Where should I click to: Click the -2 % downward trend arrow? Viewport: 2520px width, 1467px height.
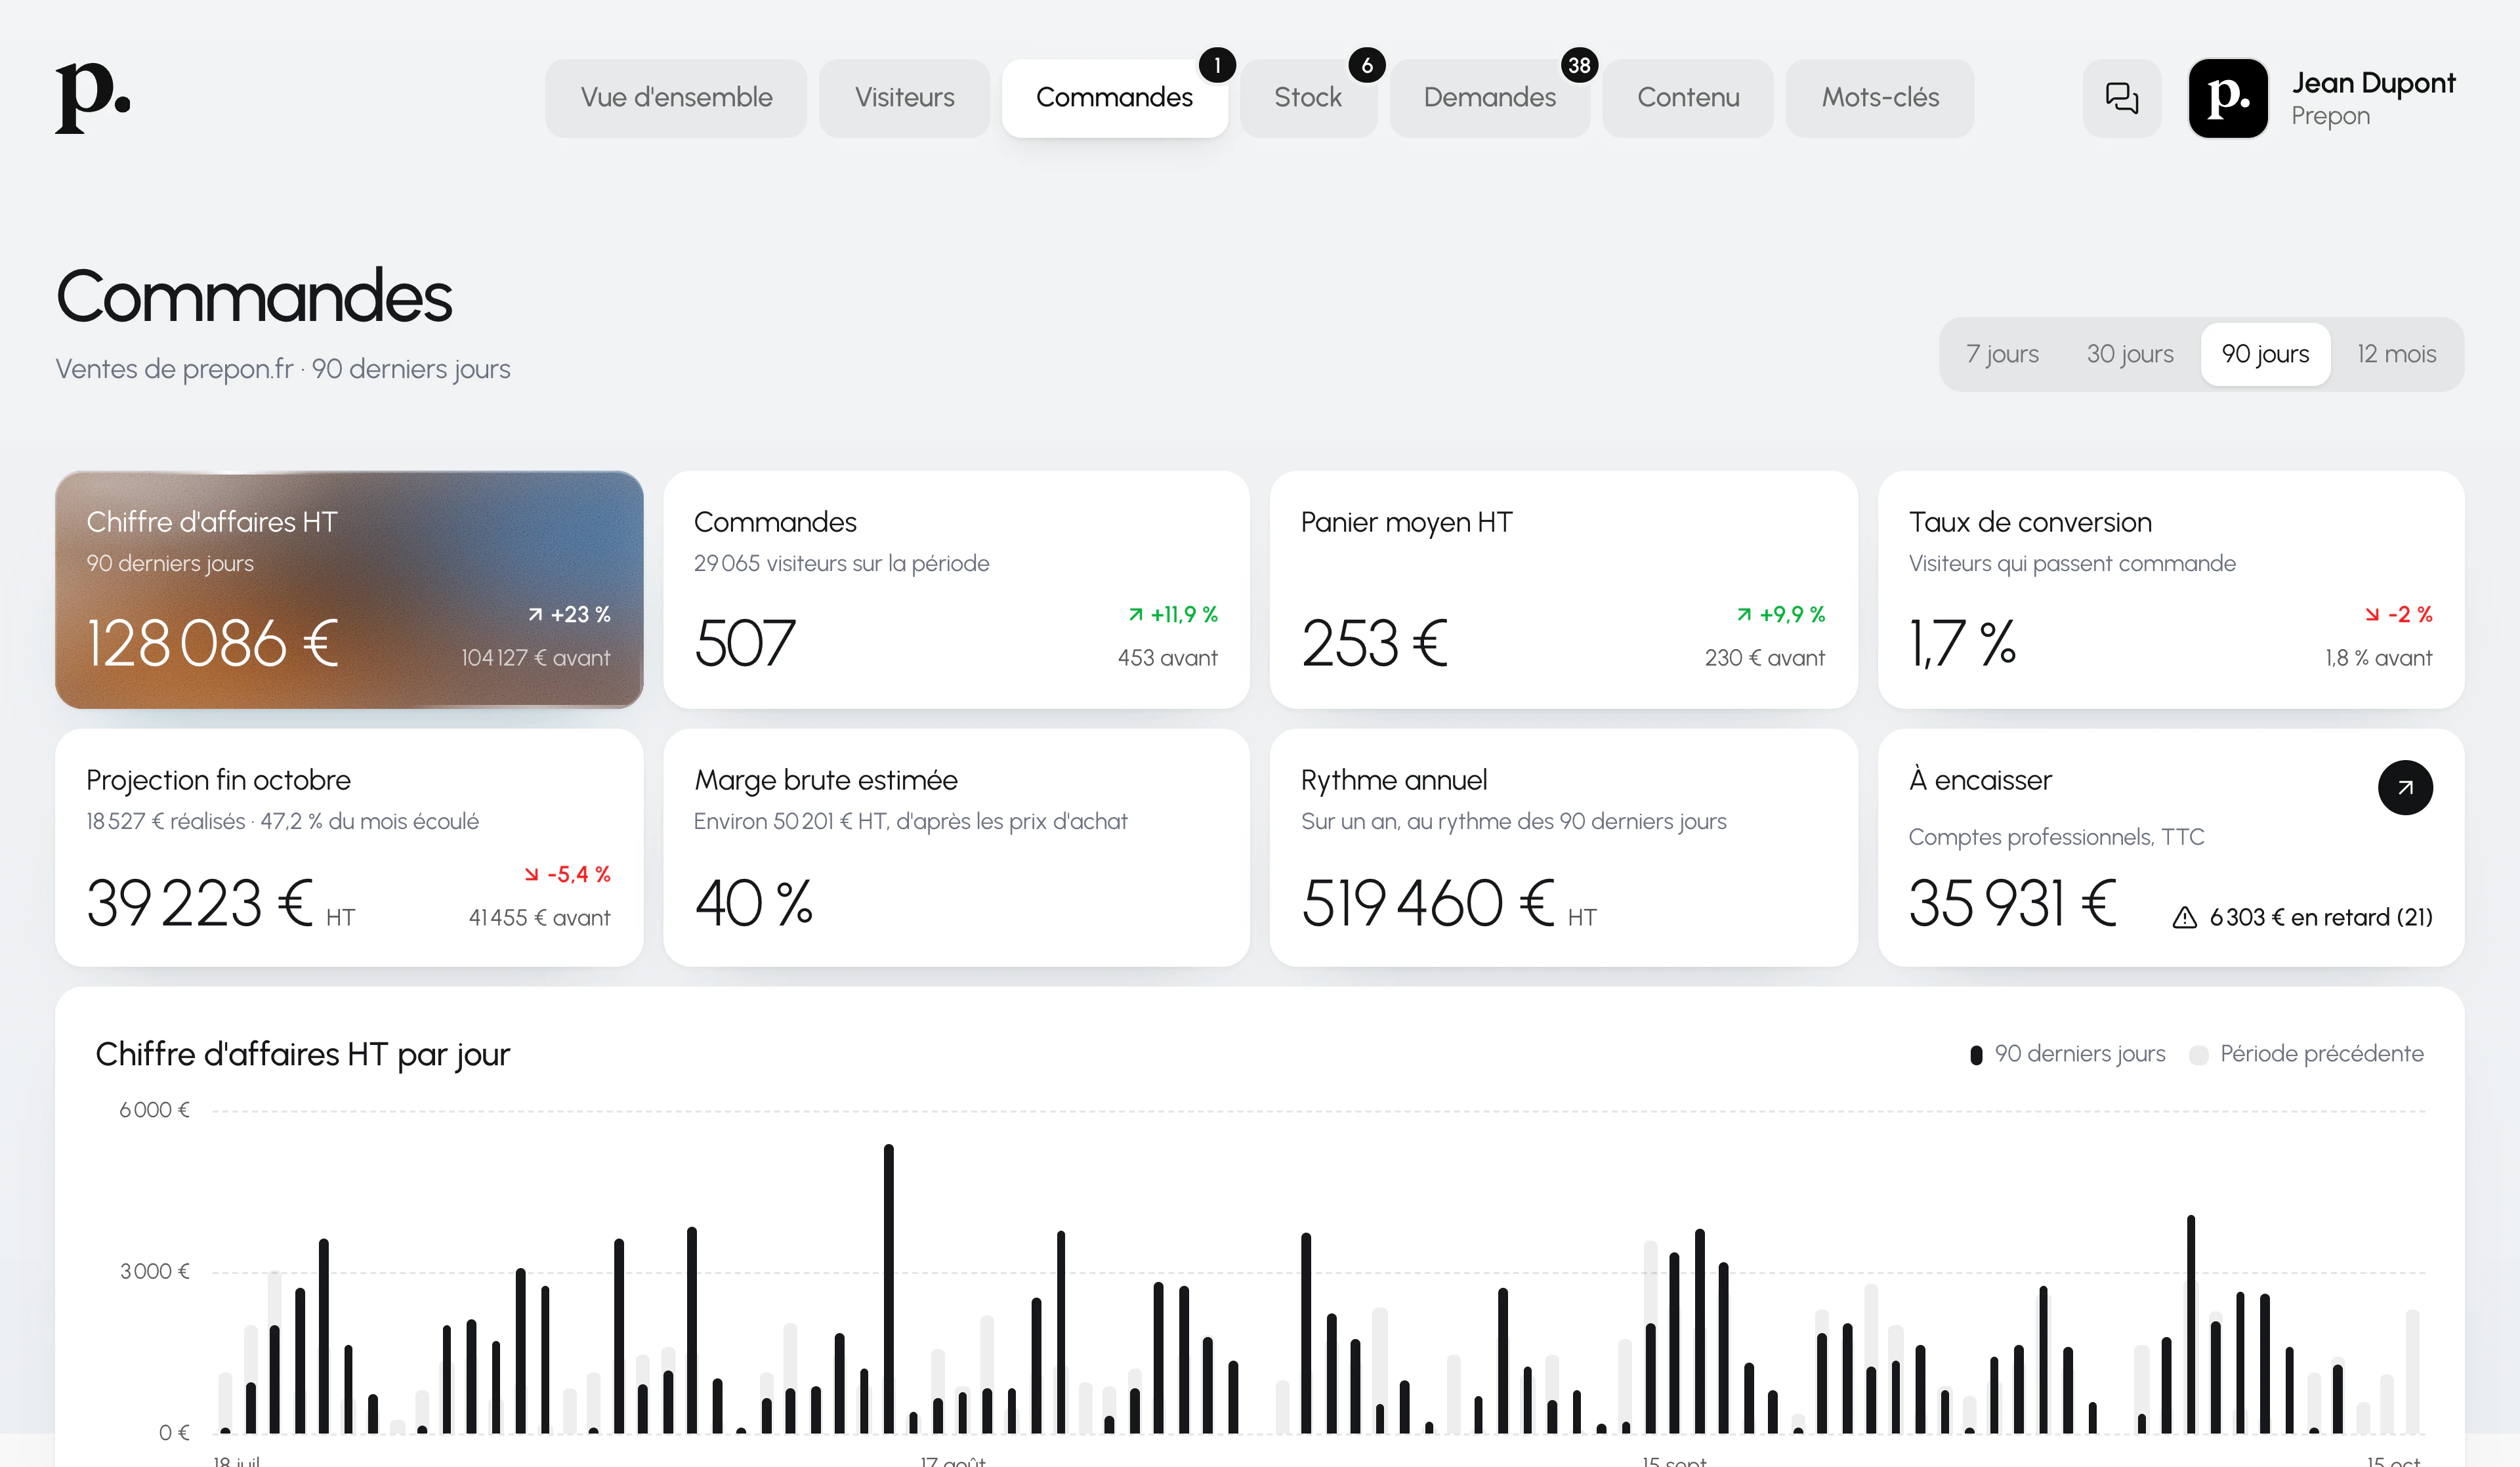click(x=2372, y=614)
